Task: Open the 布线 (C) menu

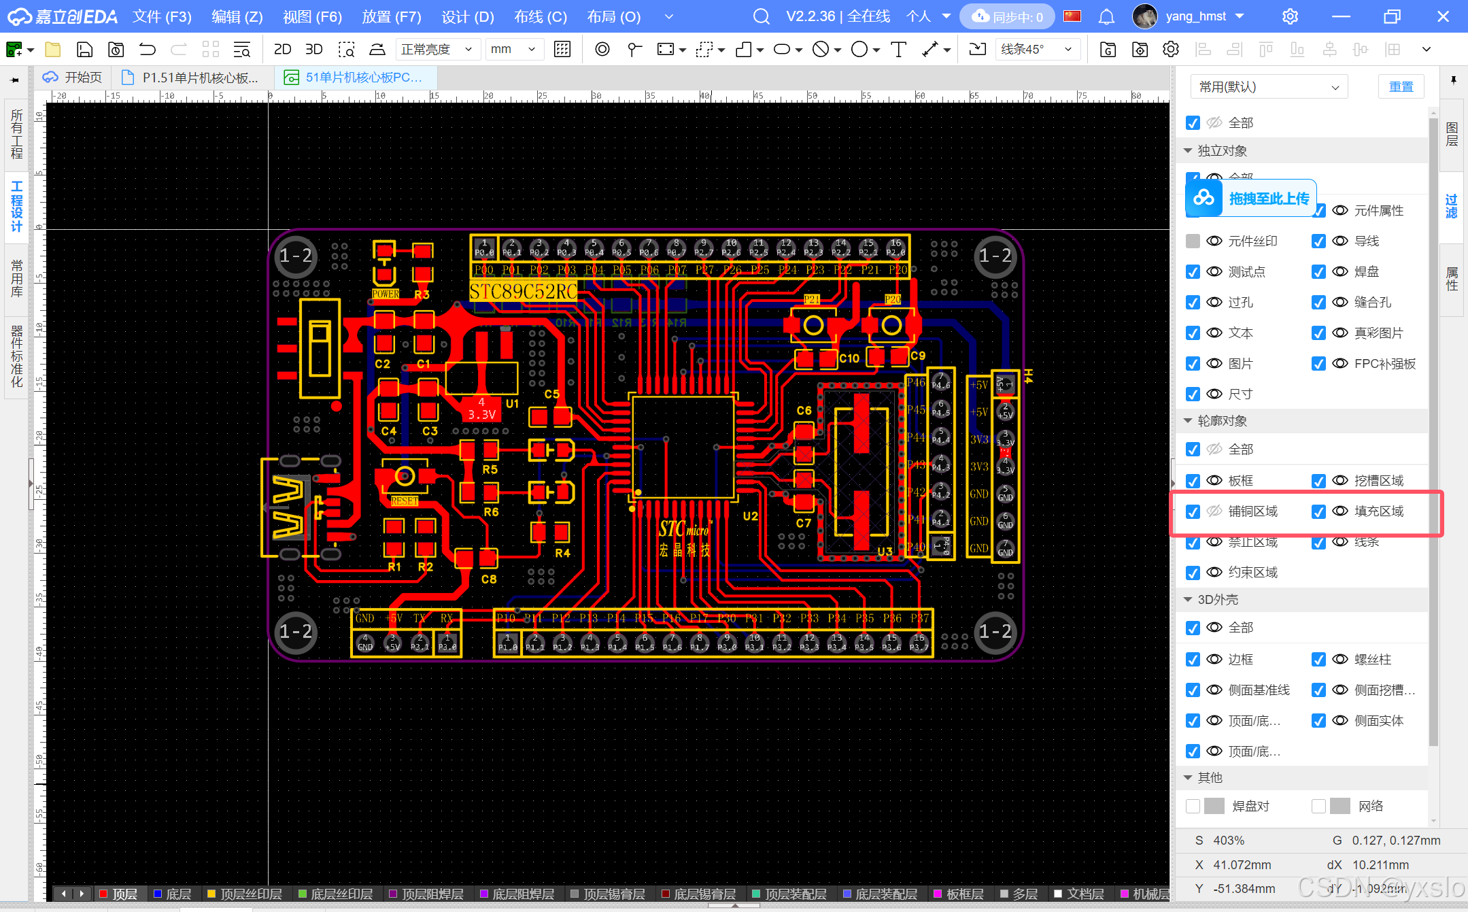Action: click(540, 16)
